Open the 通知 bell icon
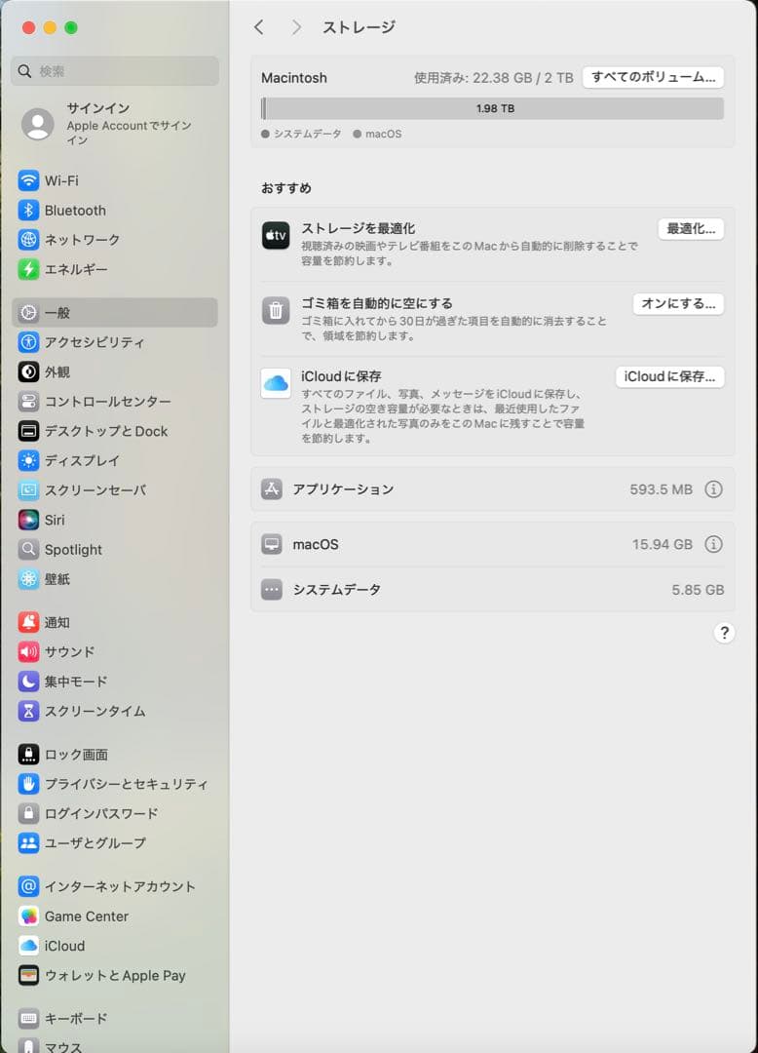This screenshot has height=1053, width=758. click(x=28, y=622)
